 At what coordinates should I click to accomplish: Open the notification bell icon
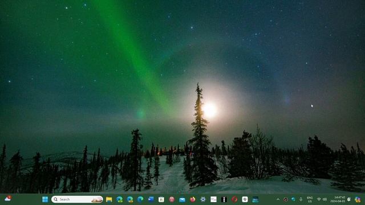coord(349,199)
